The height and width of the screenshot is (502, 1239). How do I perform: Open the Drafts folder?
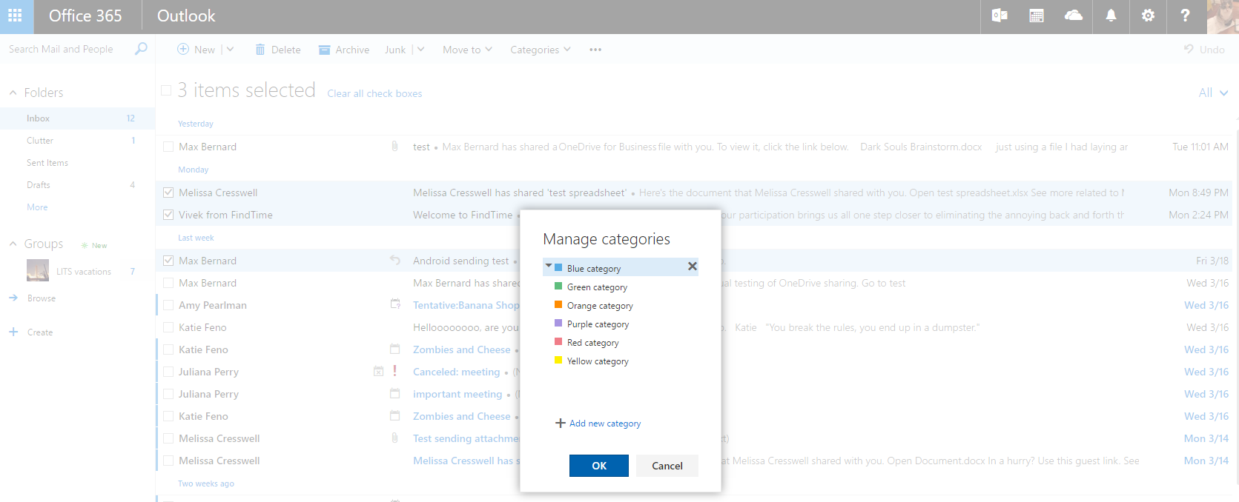coord(77,185)
